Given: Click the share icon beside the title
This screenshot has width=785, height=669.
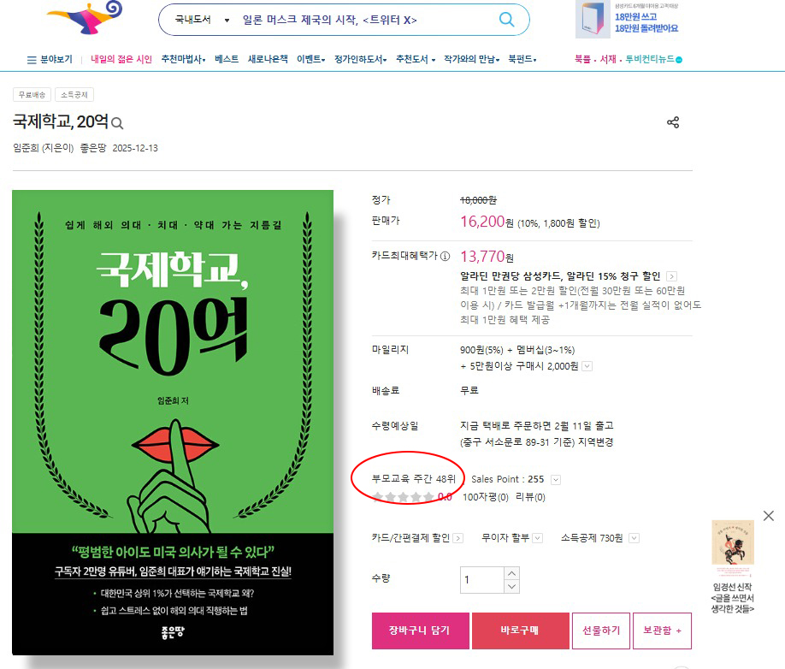Looking at the screenshot, I should click(673, 122).
